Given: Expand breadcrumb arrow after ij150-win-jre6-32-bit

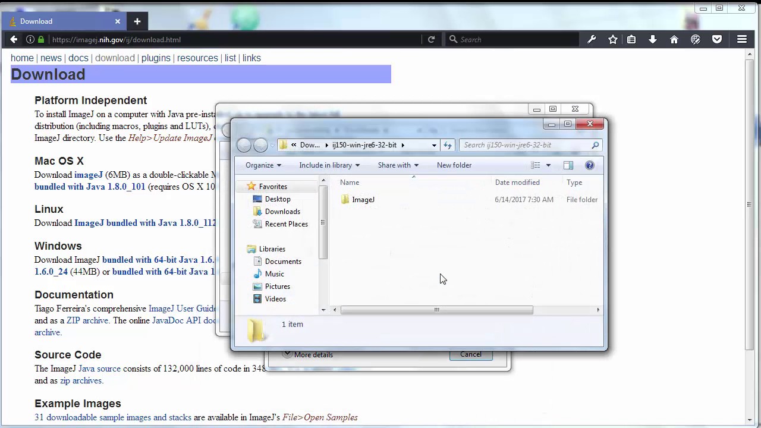Looking at the screenshot, I should 402,145.
